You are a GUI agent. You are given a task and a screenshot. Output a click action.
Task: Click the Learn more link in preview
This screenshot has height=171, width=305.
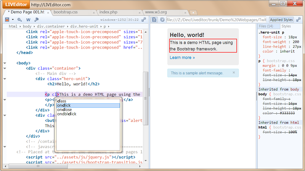point(182,58)
